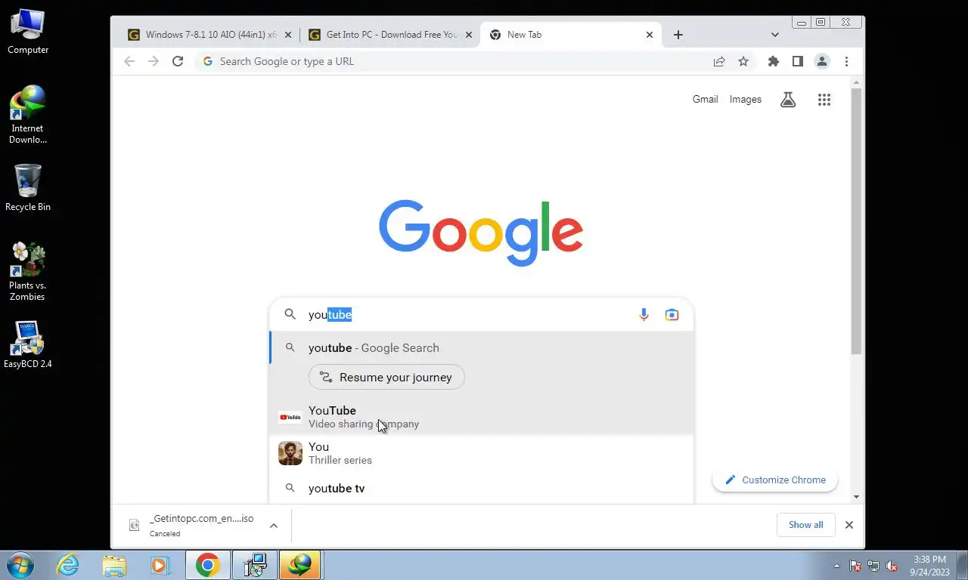
Task: Open Chrome three-dot menu
Action: (846, 61)
